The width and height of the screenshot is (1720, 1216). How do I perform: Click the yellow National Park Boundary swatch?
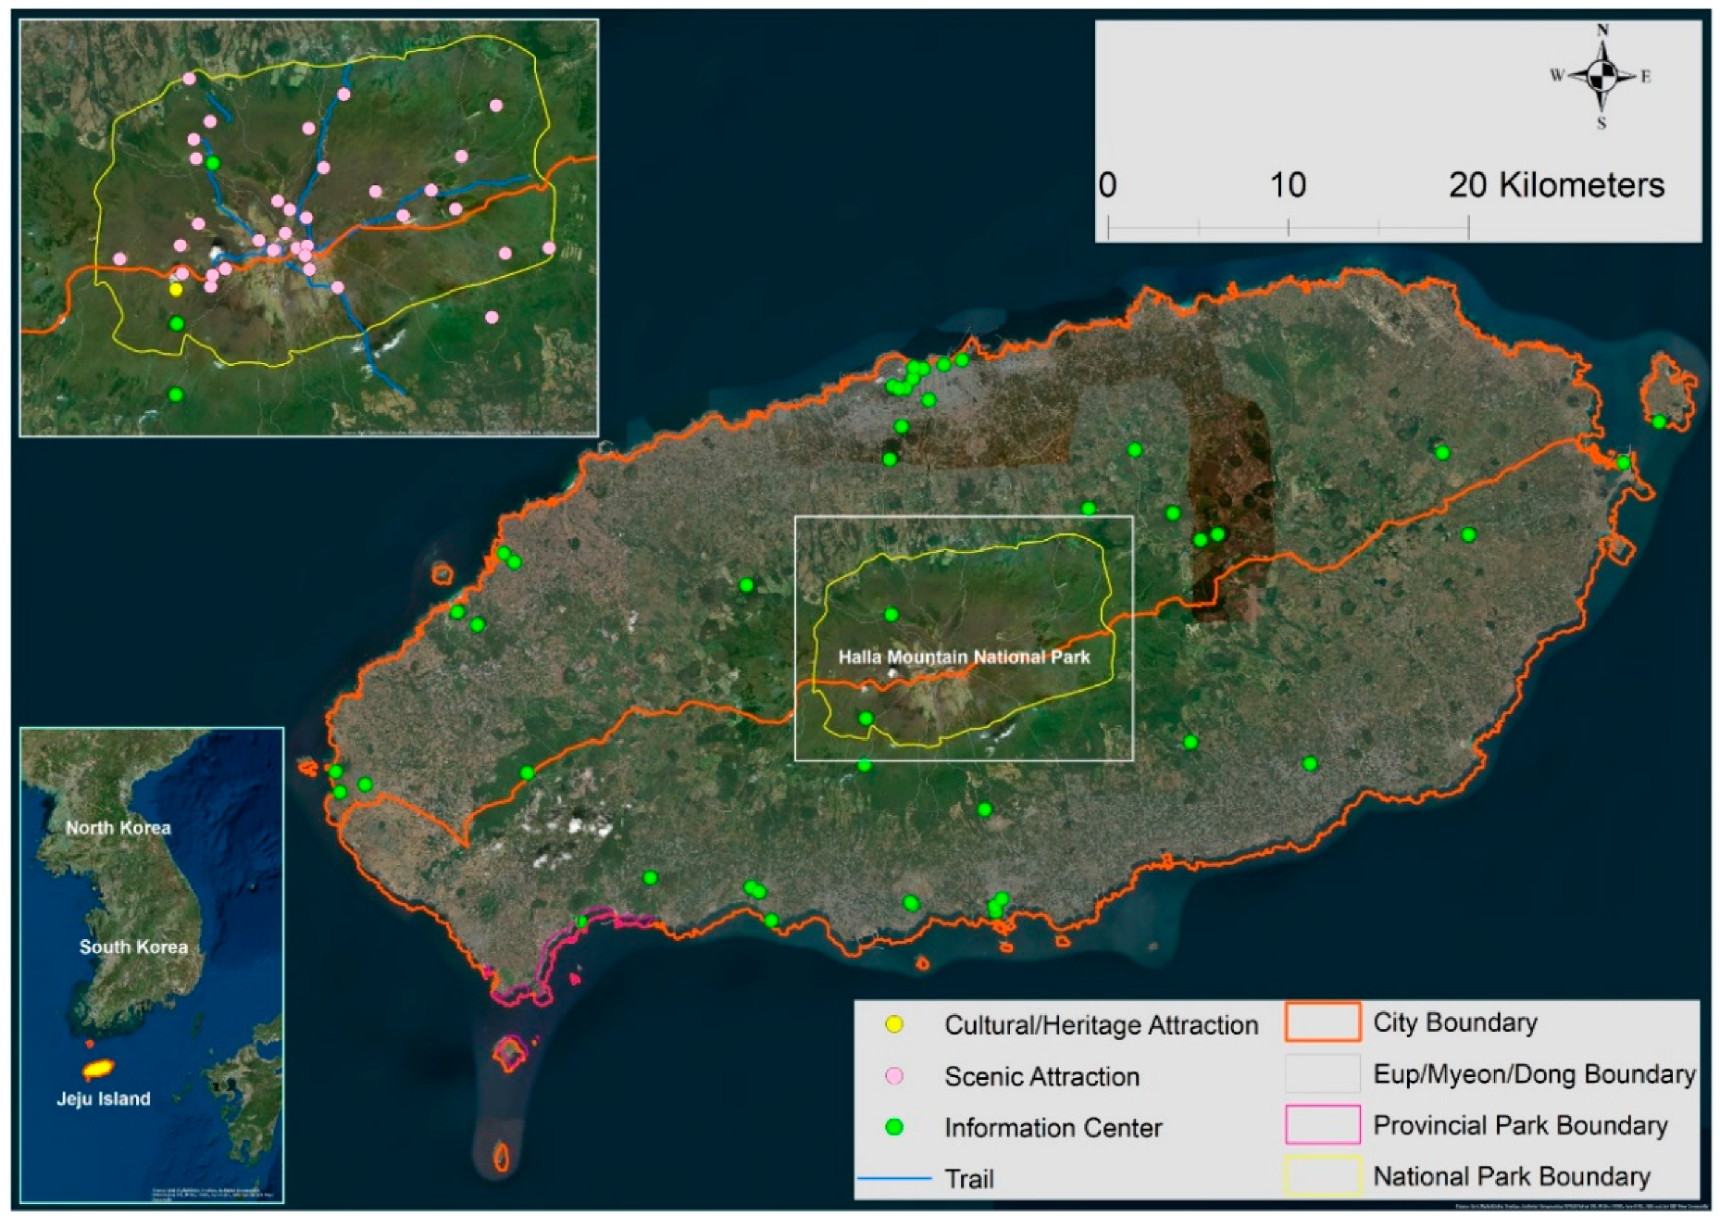pyautogui.click(x=1322, y=1176)
